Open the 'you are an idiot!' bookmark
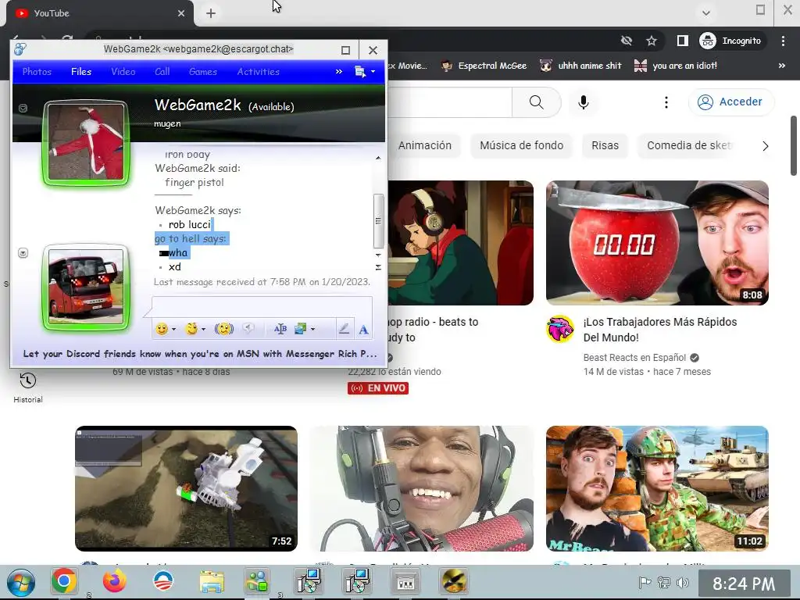Viewport: 800px width, 600px height. (x=676, y=66)
